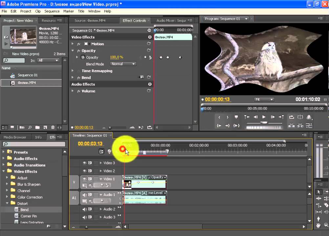Select the Pen tool
The width and height of the screenshot is (329, 236).
point(318,219)
